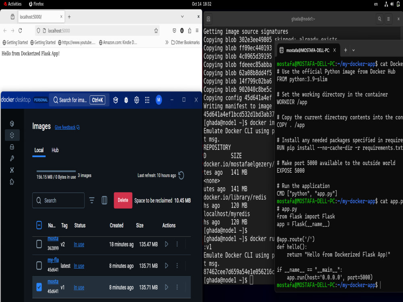Open the mostafa terminal tab dropdown chevron

[353, 50]
